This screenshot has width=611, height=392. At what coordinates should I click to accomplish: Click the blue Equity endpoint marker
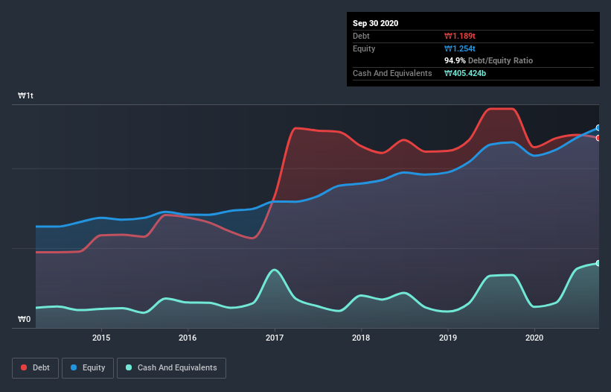(598, 127)
